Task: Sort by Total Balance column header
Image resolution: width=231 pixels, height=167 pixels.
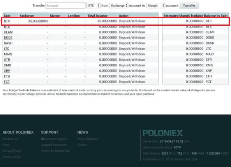Action: (97, 16)
